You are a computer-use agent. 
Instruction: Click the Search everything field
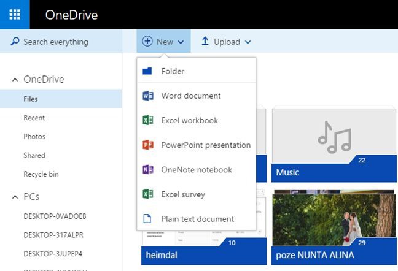pos(61,41)
